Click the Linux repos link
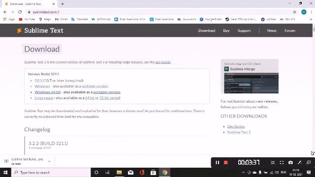The height and width of the screenshot is (177, 315). click(44, 98)
